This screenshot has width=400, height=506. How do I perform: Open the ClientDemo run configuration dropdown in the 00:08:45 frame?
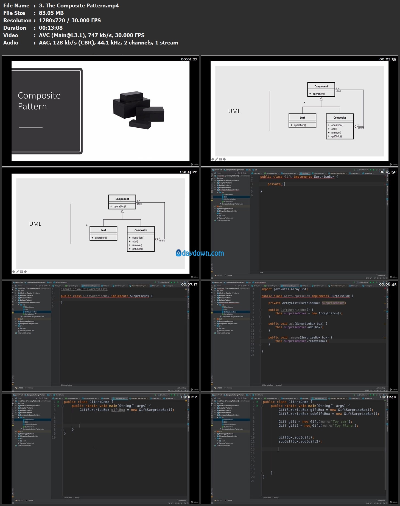pyautogui.click(x=363, y=282)
